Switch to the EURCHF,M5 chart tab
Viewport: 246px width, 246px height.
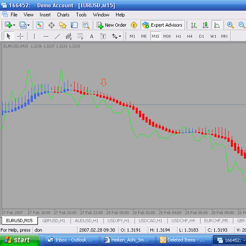(216, 221)
